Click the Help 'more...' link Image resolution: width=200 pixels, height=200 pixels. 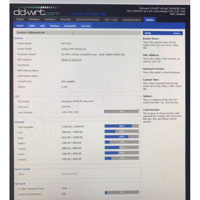point(177,33)
